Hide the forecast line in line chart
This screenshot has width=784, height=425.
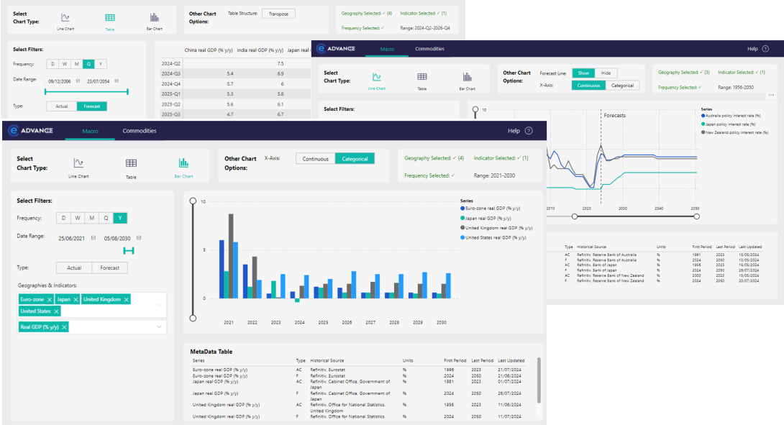606,73
